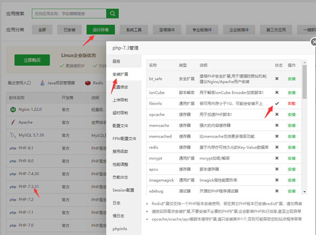The height and width of the screenshot is (235, 316).
Task: Click the extension list scrollbar thumb
Action: point(304,82)
